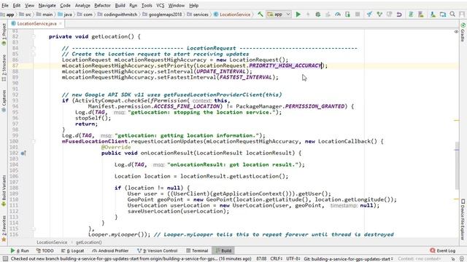Click the Build tool window button
Screen dimensions: 467x262
point(223,250)
